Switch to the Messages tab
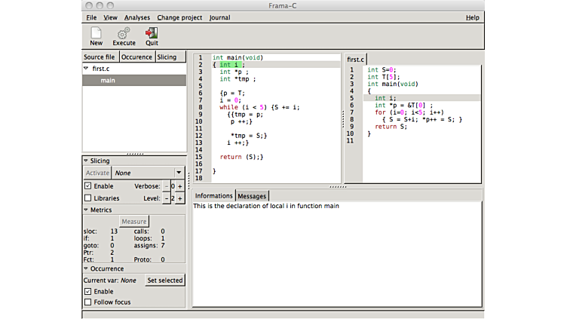 pos(252,196)
